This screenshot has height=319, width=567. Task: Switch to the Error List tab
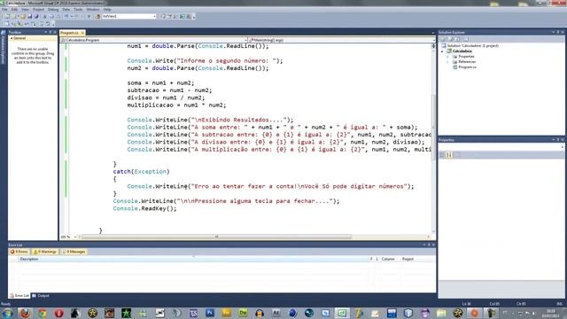(x=19, y=295)
